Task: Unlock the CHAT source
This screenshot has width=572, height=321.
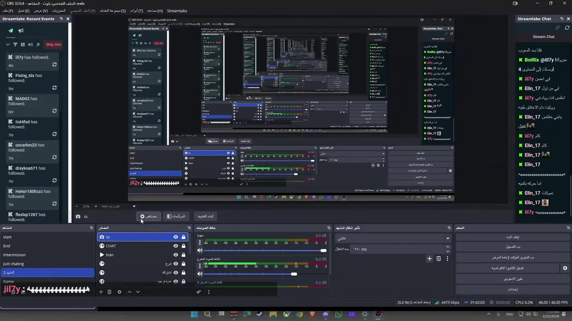Action: click(183, 246)
